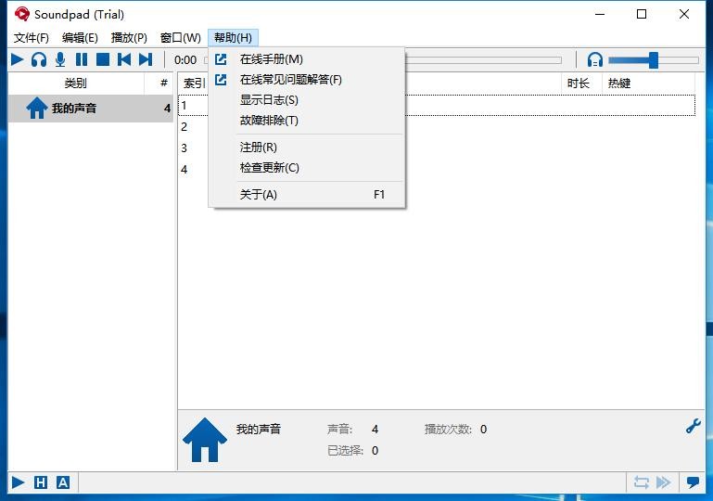
Task: Select 我的声音 category in sidebar
Action: pyautogui.click(x=91, y=109)
